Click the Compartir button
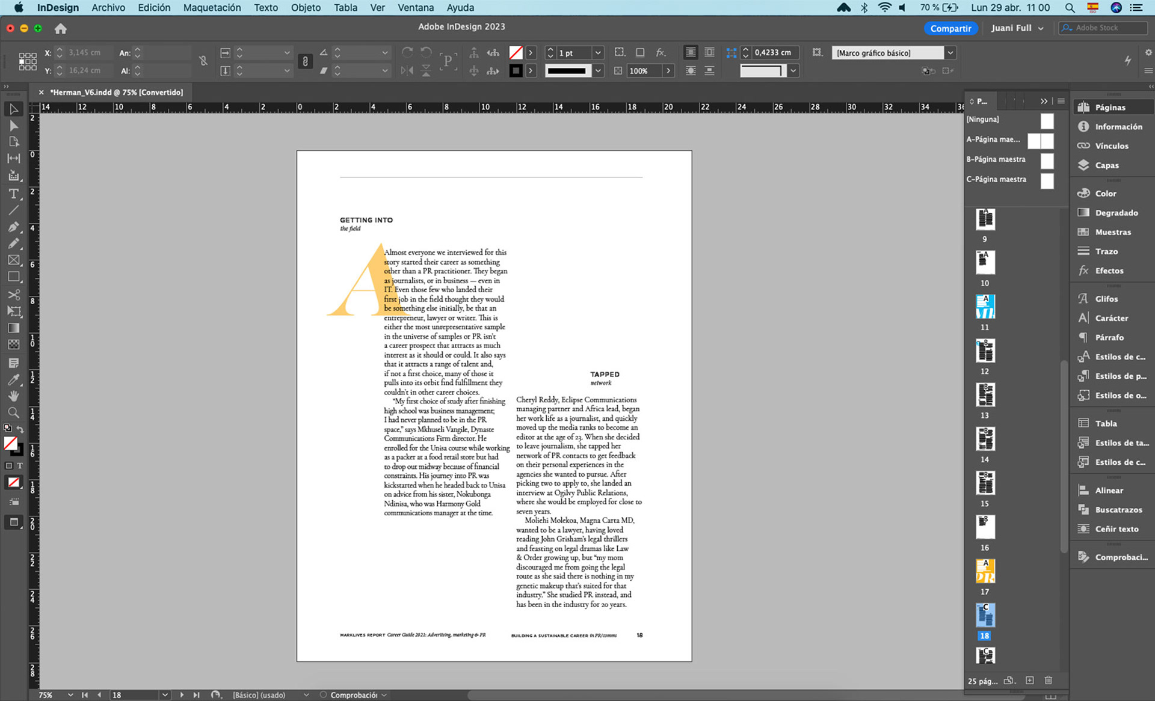This screenshot has height=701, width=1155. coord(950,28)
